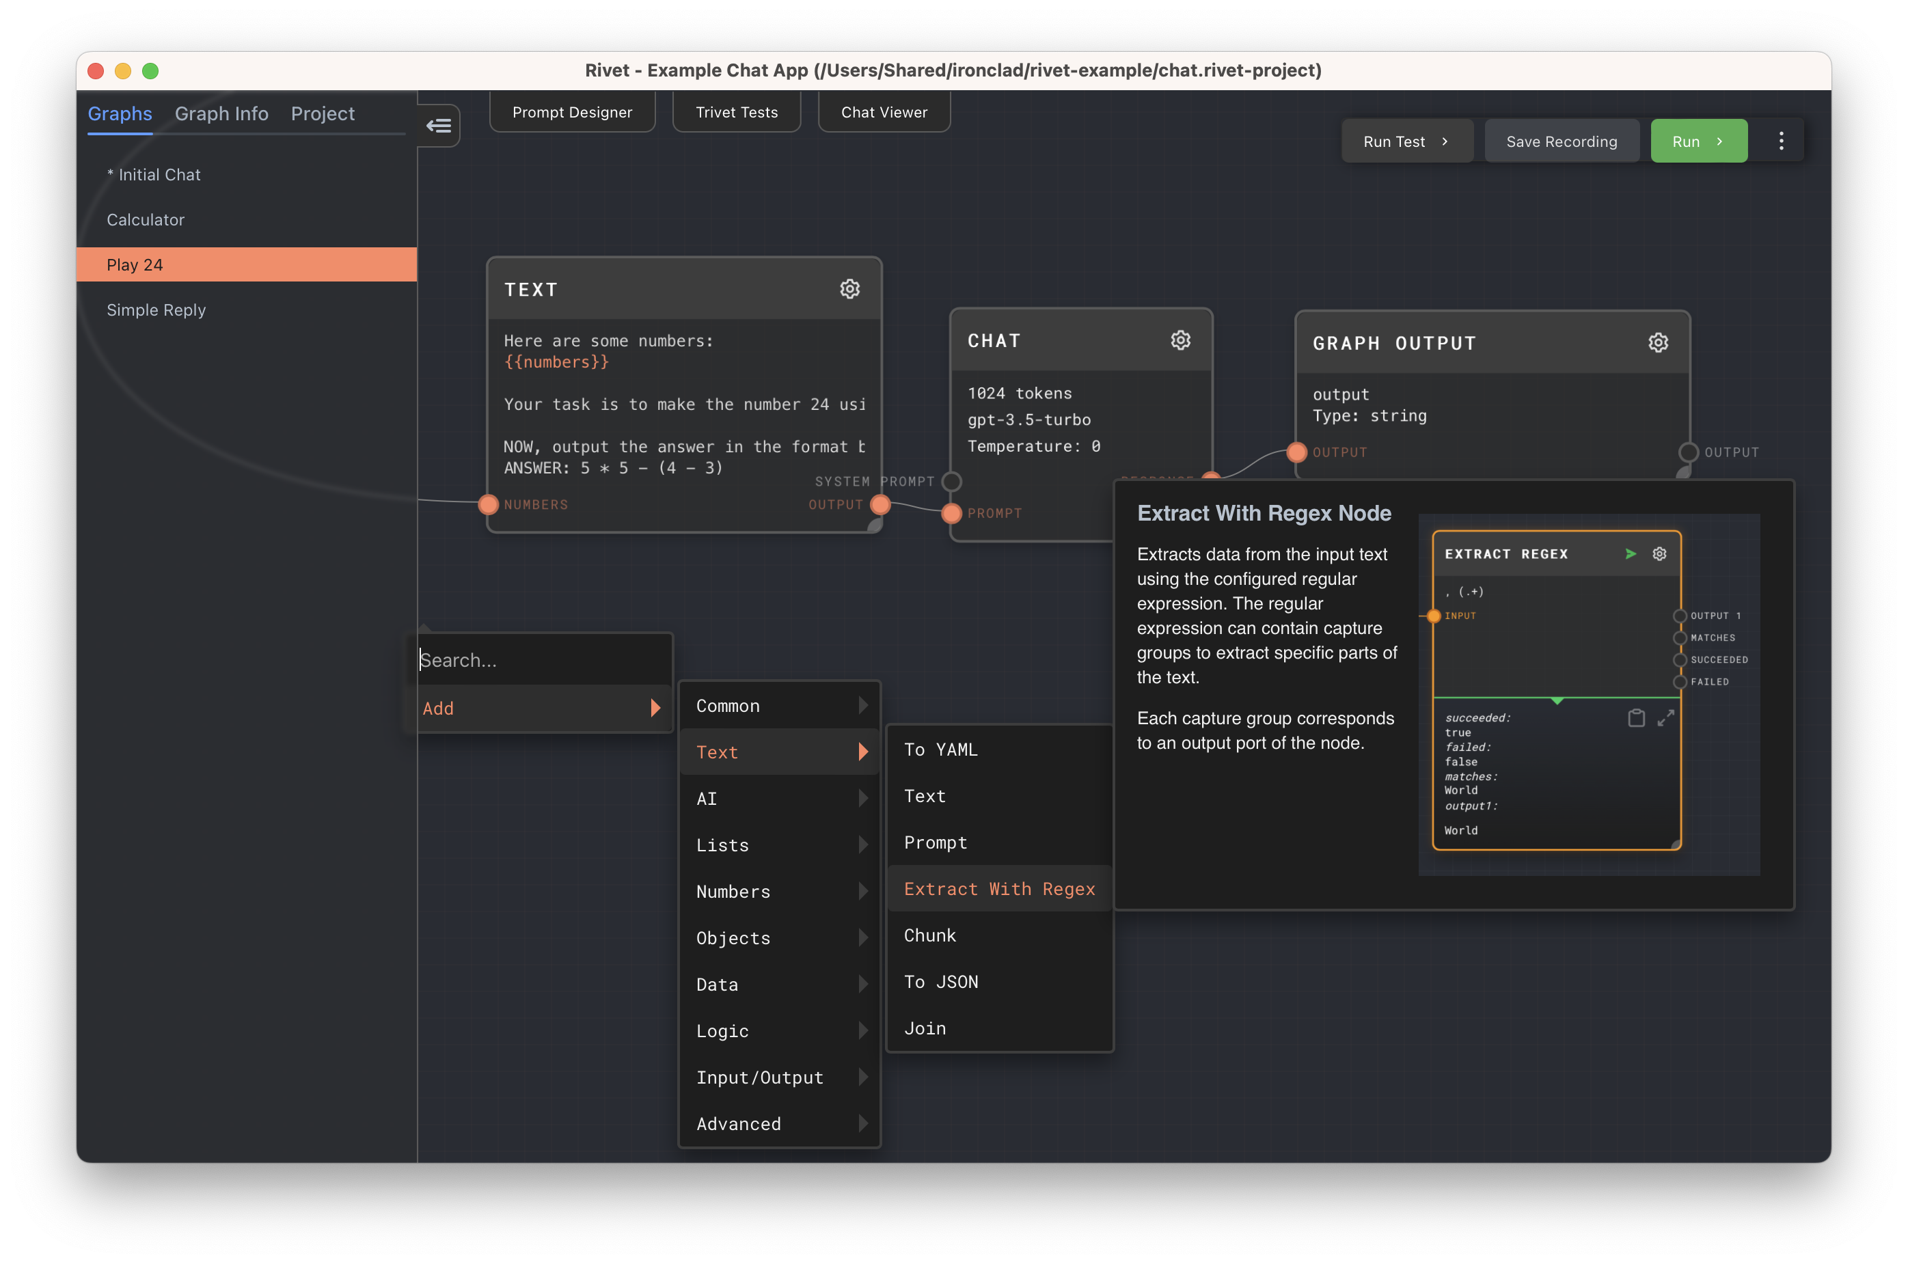
Task: Click the expand fullscreen icon in regex preview
Action: [x=1665, y=717]
